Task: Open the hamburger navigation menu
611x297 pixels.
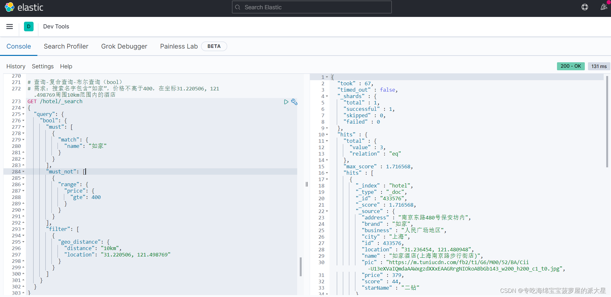Action: coord(10,27)
